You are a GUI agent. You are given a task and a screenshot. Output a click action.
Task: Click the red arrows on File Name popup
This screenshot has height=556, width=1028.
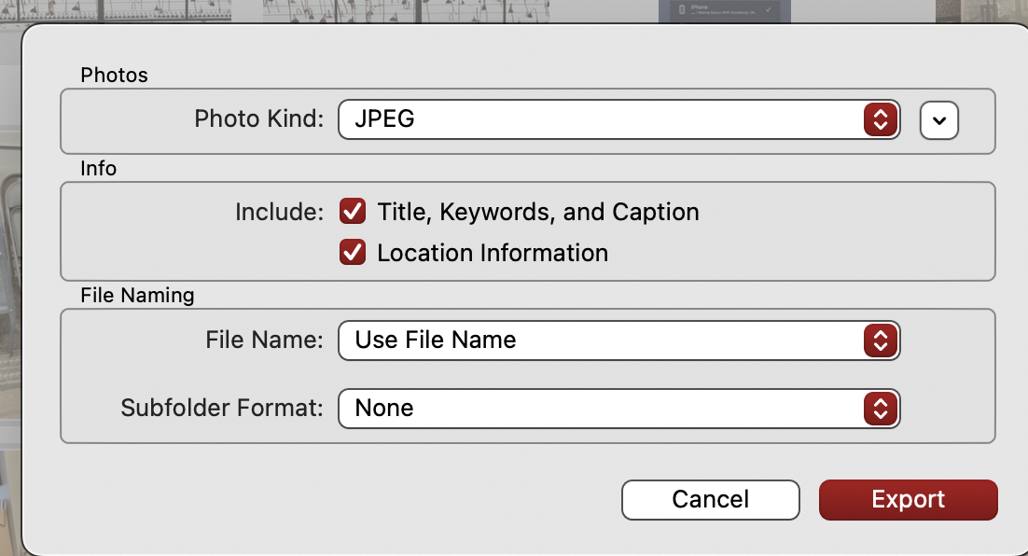[881, 341]
